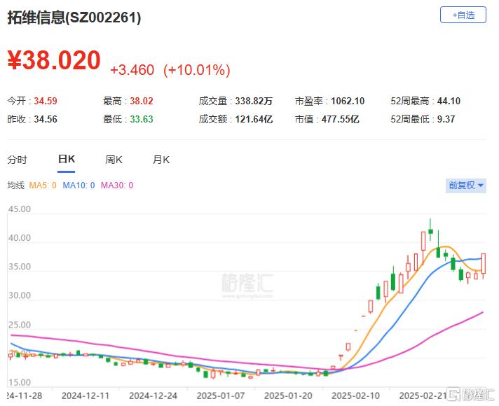Click the price change +3.460
The image size is (499, 406).
(132, 70)
